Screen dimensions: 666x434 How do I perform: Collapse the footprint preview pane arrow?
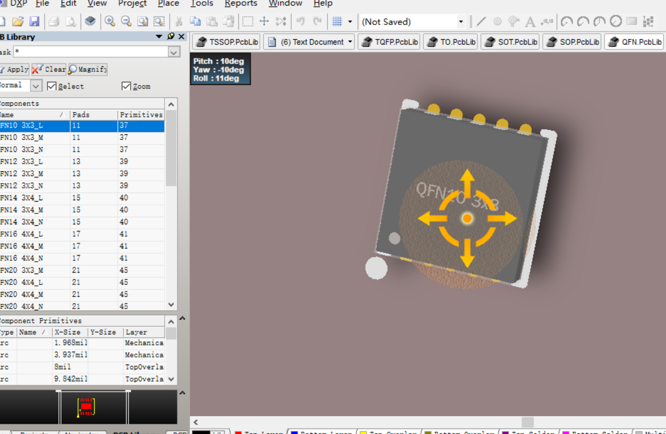[182, 393]
